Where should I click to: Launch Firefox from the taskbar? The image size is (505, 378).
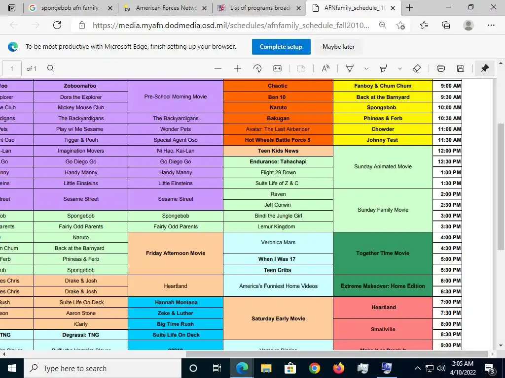tap(338, 368)
